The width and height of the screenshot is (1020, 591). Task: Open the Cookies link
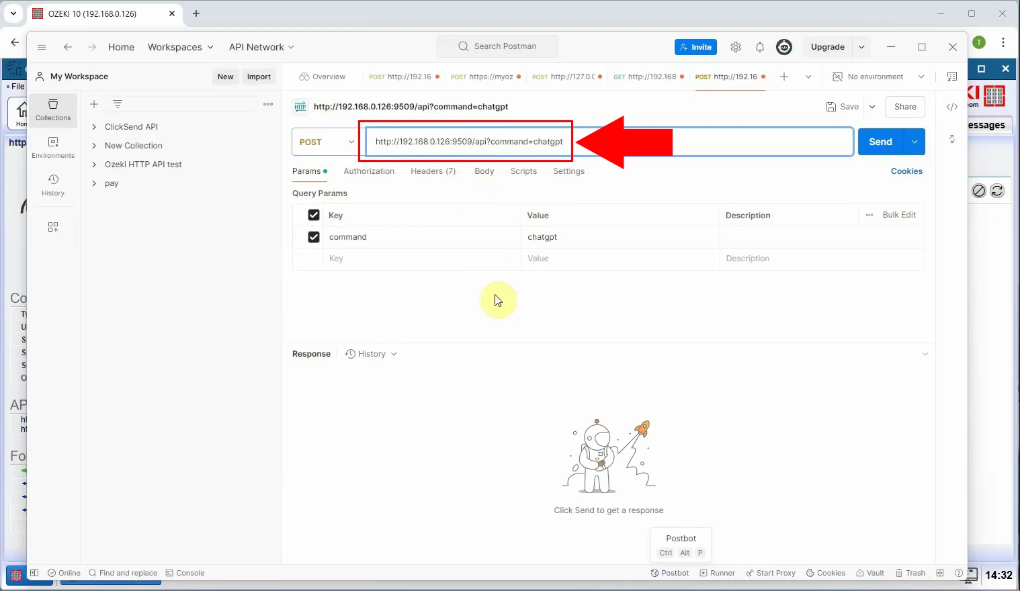pyautogui.click(x=906, y=171)
